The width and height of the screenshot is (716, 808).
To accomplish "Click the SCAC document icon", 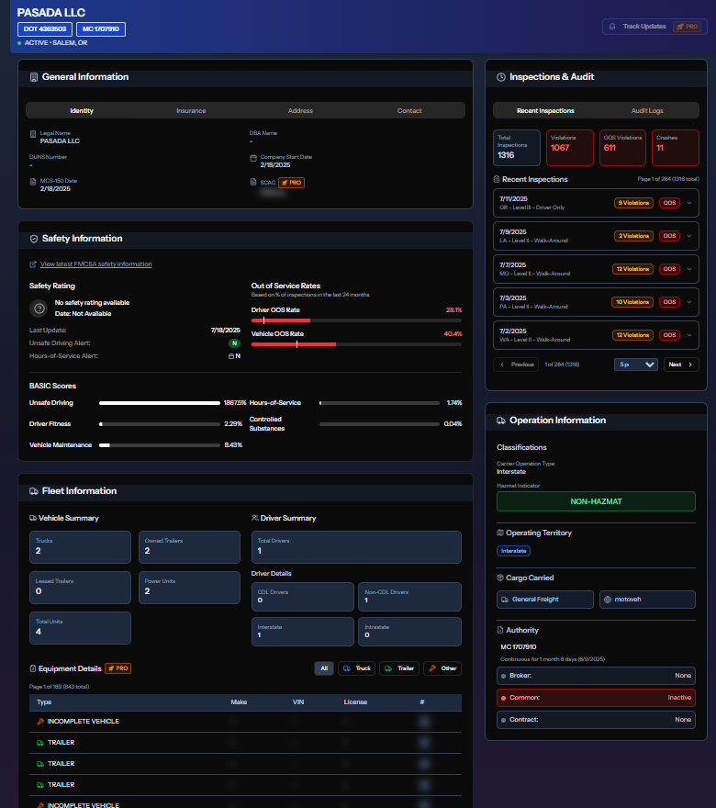I will [x=253, y=182].
